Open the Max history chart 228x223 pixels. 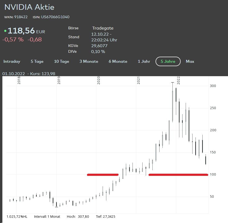tap(190, 61)
